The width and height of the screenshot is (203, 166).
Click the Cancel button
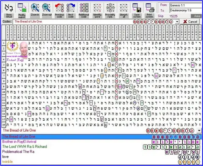point(190,22)
